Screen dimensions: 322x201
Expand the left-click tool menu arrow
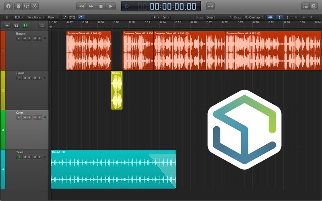[x=159, y=17]
